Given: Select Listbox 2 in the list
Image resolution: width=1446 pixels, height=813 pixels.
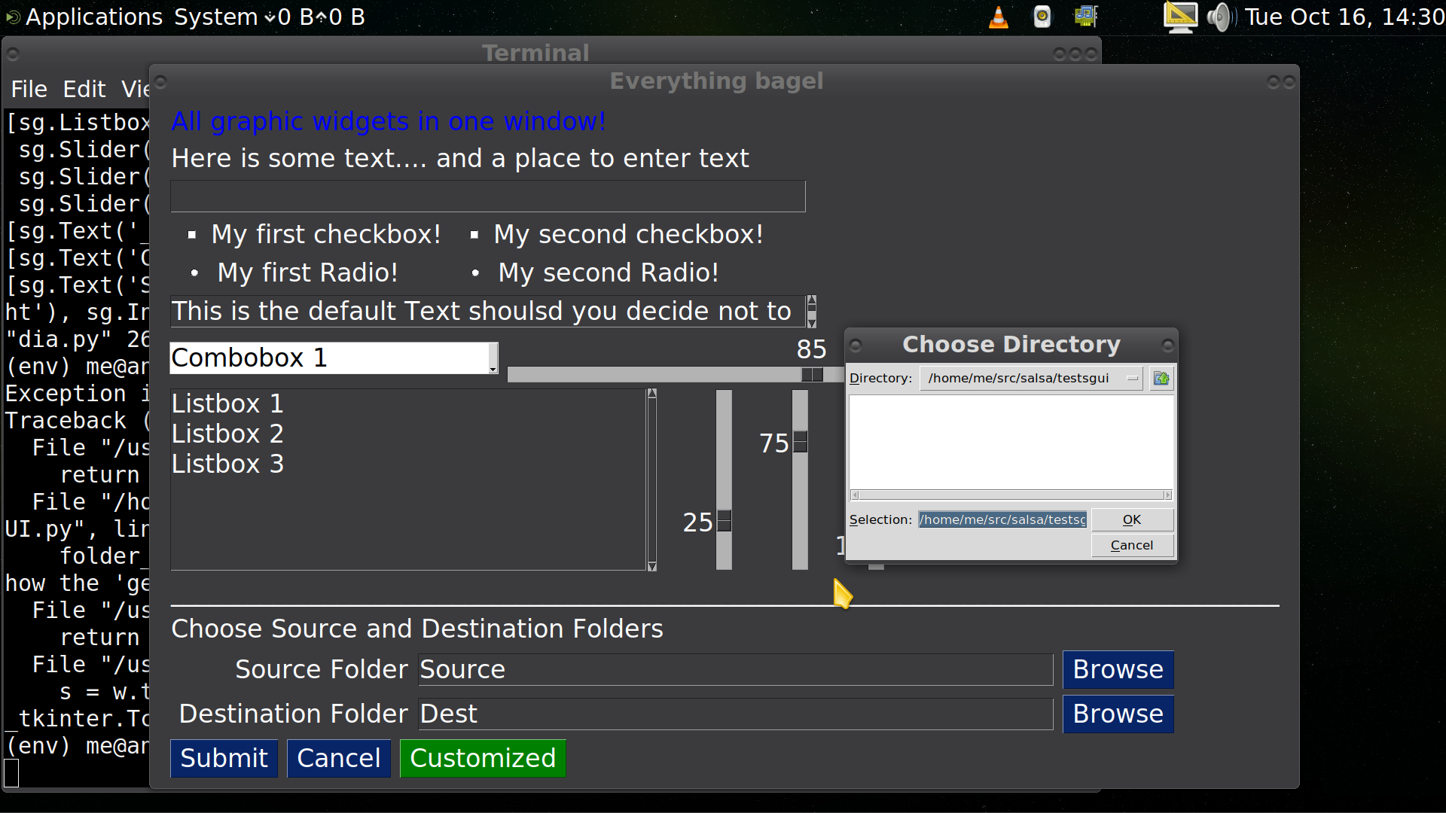Looking at the screenshot, I should click(x=227, y=434).
